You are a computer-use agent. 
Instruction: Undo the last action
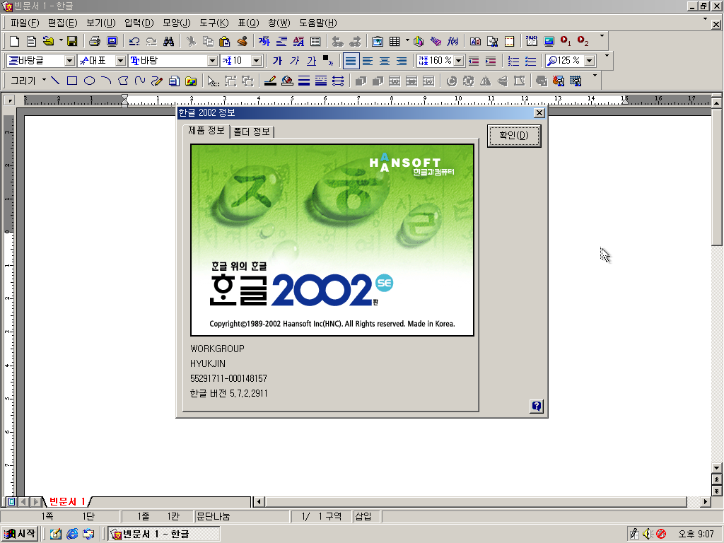(134, 42)
